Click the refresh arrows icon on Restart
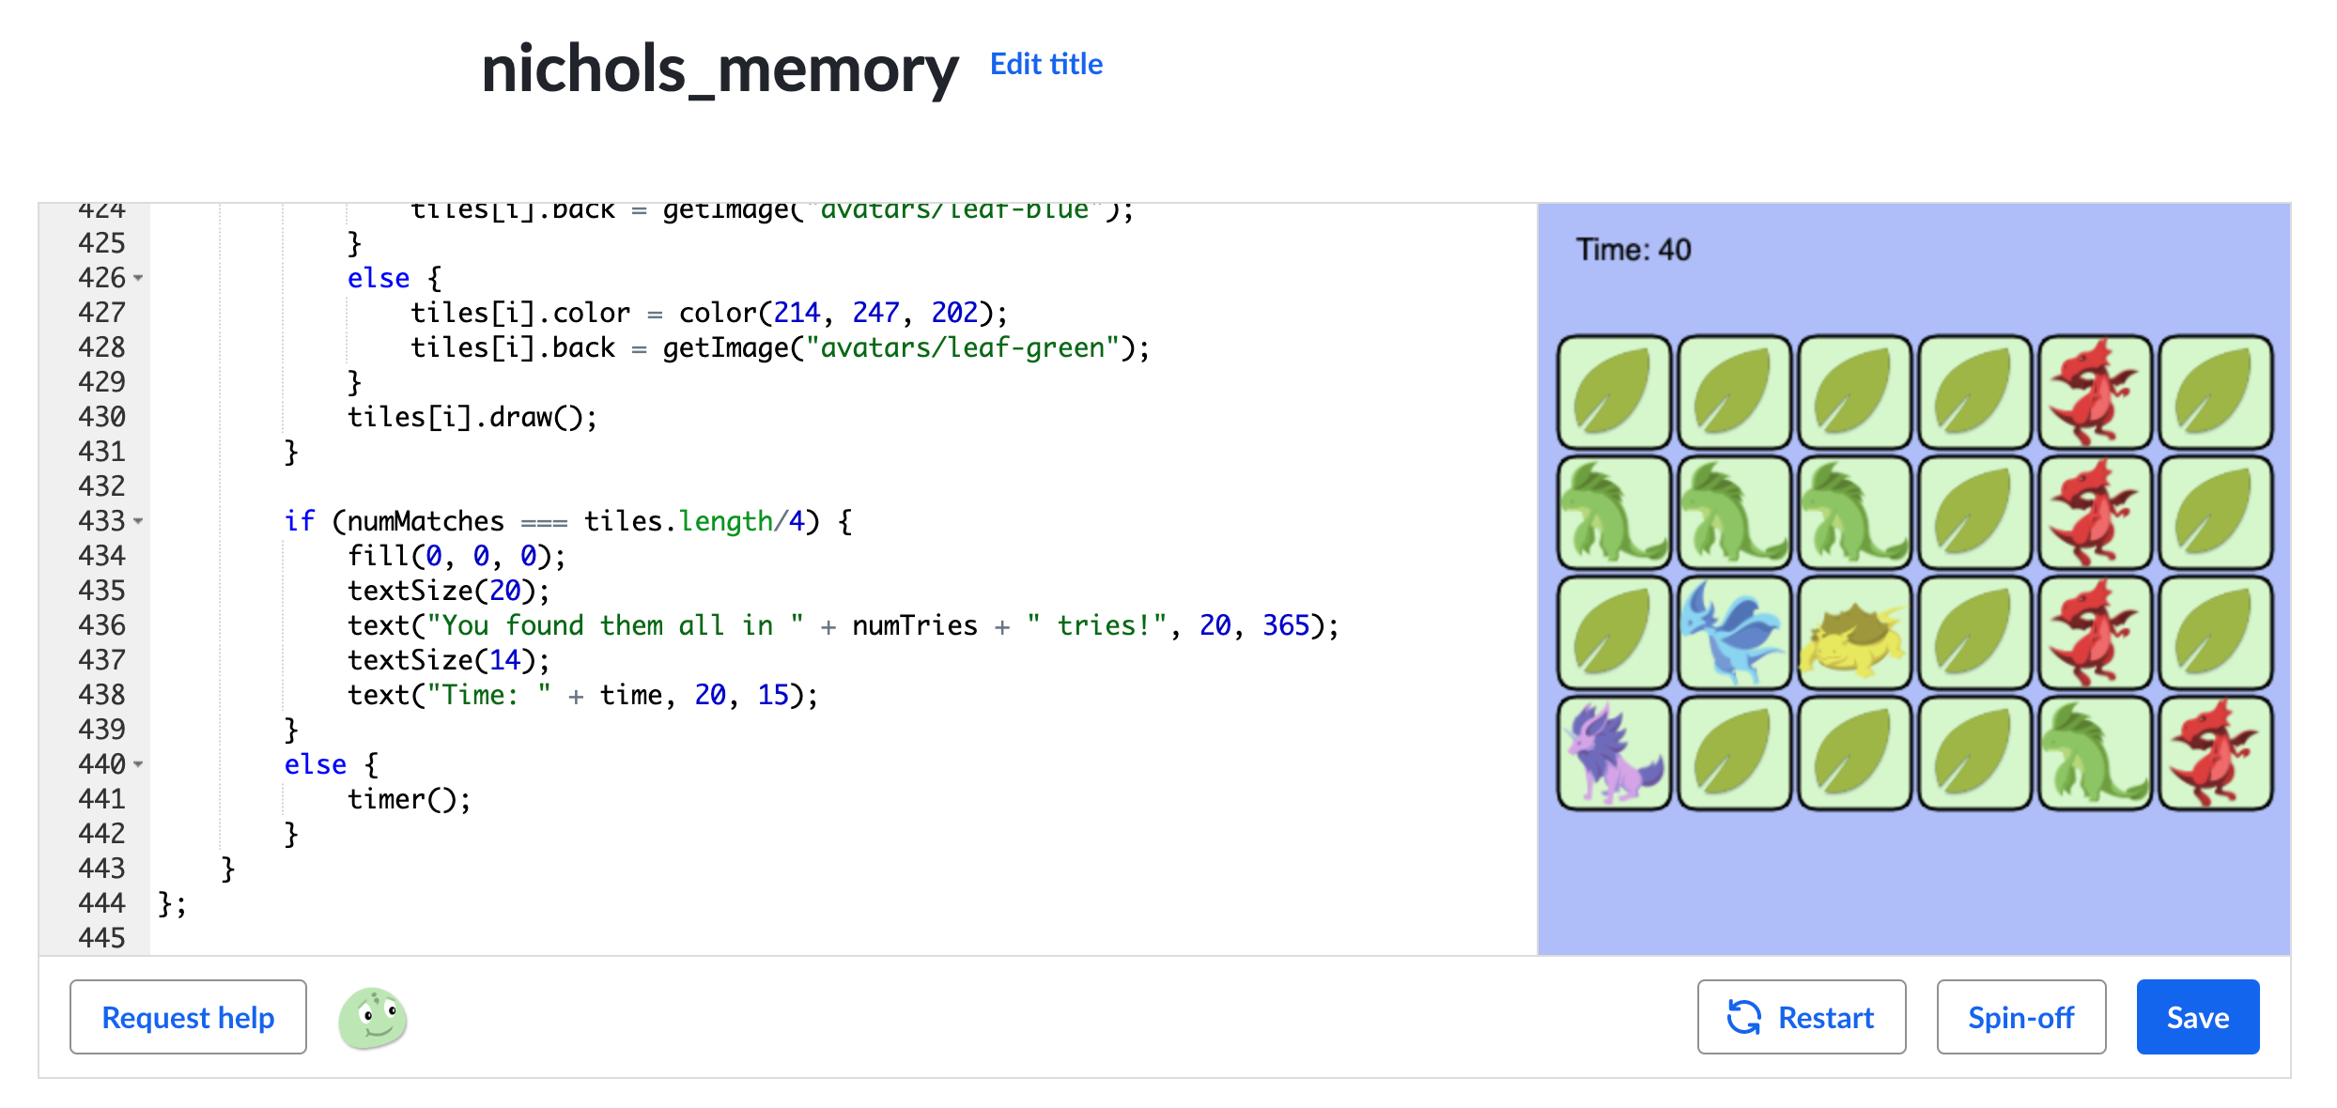Image resolution: width=2337 pixels, height=1108 pixels. tap(1743, 1017)
